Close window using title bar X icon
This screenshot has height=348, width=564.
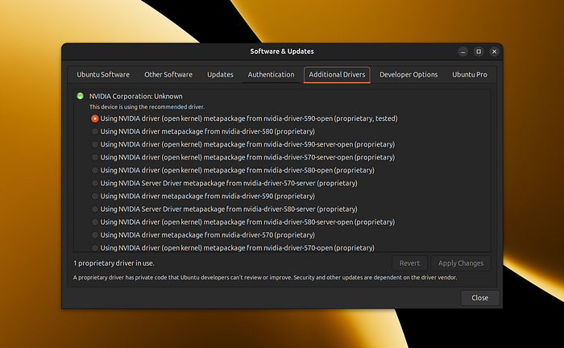(493, 52)
